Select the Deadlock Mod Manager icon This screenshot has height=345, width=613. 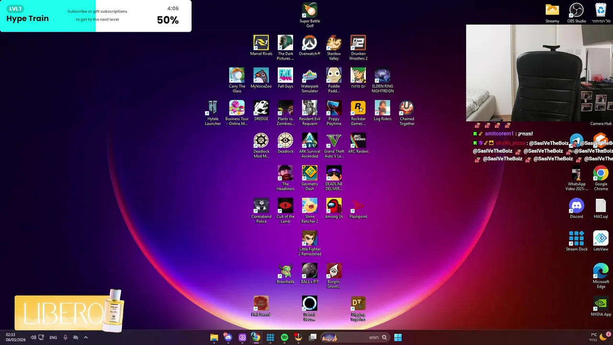coord(261,145)
